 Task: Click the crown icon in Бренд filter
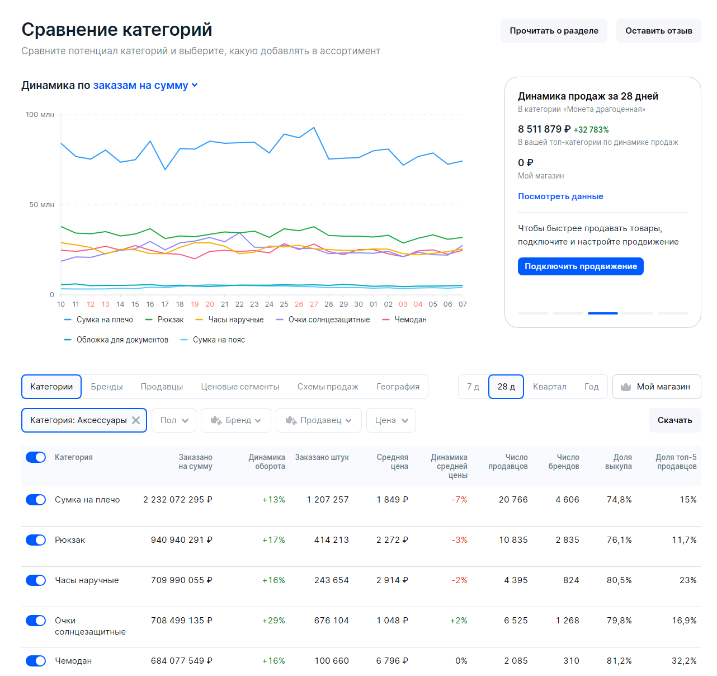click(x=216, y=420)
